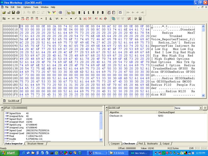The image size is (208, 156).
Task: Click the uppercase conversion icon
Action: (96, 19)
